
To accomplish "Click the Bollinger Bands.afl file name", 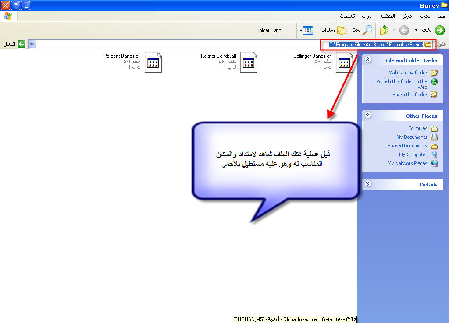I will [x=312, y=56].
